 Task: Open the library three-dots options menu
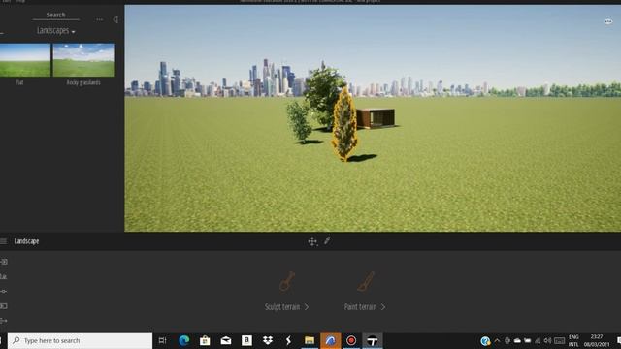(x=99, y=19)
